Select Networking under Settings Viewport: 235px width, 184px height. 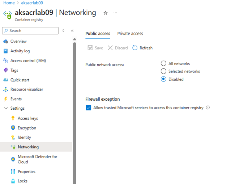(x=36, y=147)
